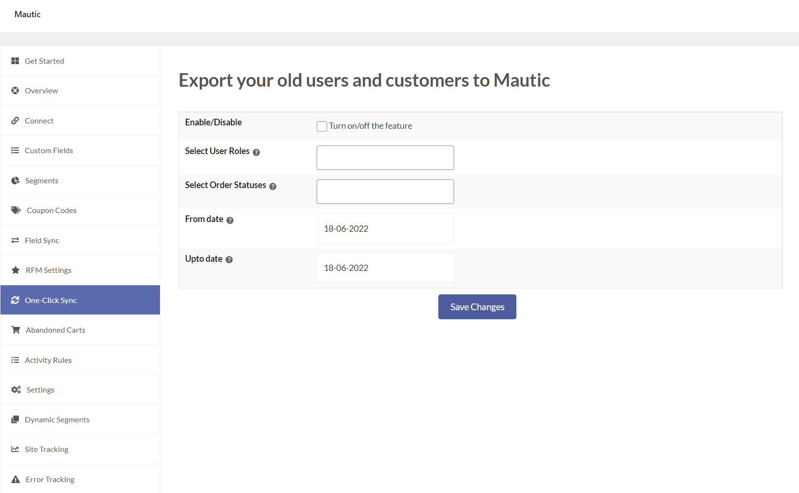Viewport: 799px width, 493px height.
Task: Click the page heading about exporting old users
Action: [364, 80]
